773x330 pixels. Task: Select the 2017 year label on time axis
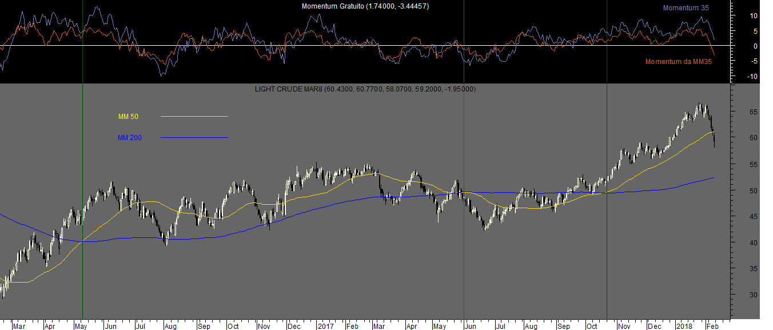[326, 327]
